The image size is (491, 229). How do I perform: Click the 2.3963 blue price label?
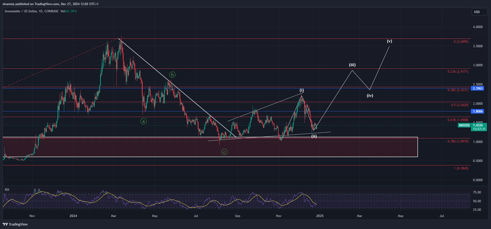click(478, 88)
